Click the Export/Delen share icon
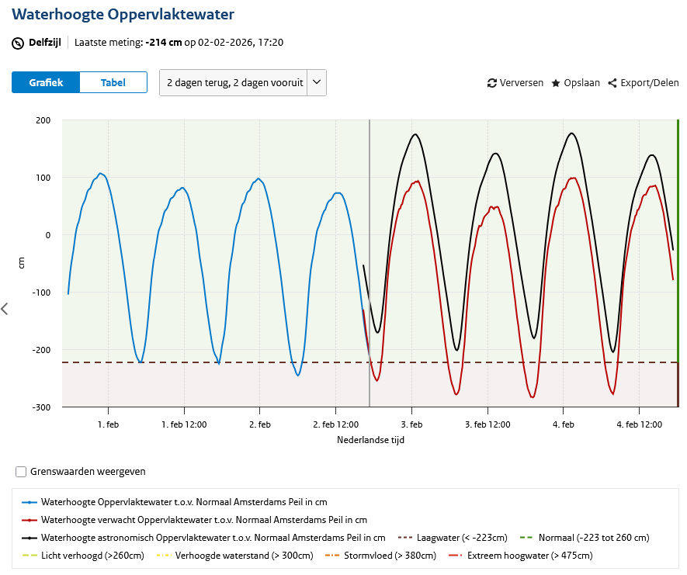 click(612, 83)
